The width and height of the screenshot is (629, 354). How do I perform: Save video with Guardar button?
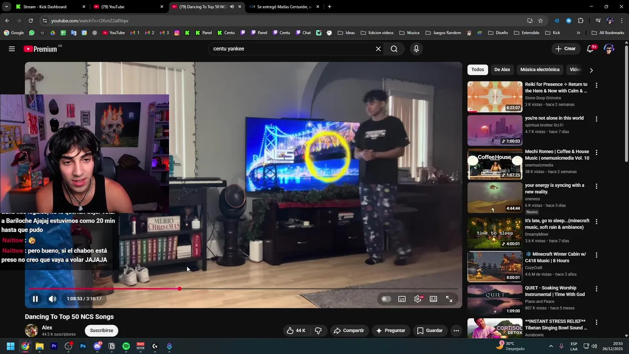tap(430, 330)
